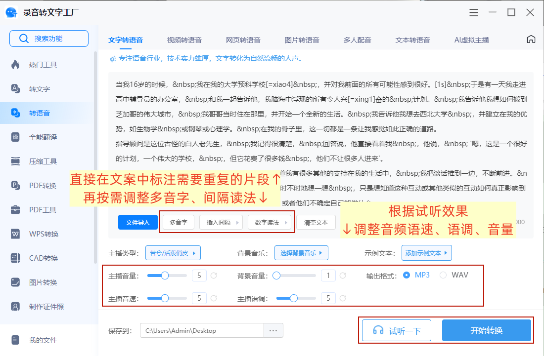544x356 pixels.
Task: Switch to the 多人配音 tab
Action: click(x=358, y=40)
